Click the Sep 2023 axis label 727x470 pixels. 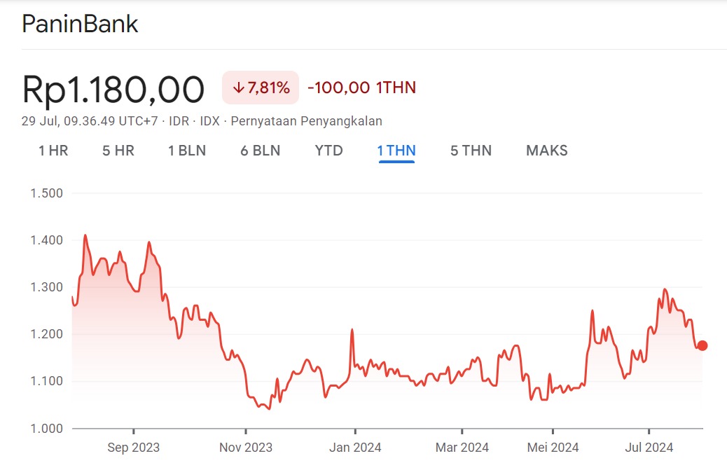tap(134, 448)
